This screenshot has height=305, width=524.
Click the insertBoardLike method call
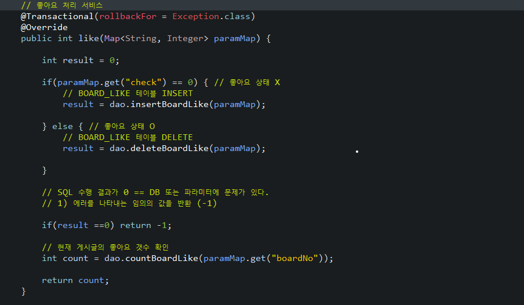pos(169,104)
